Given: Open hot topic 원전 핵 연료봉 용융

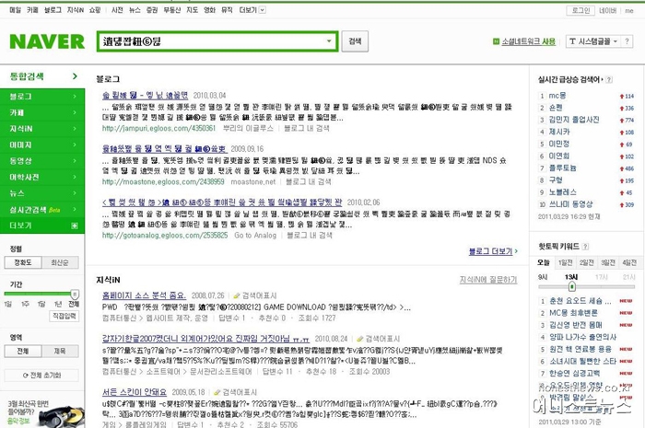Looking at the screenshot, I should (580, 349).
